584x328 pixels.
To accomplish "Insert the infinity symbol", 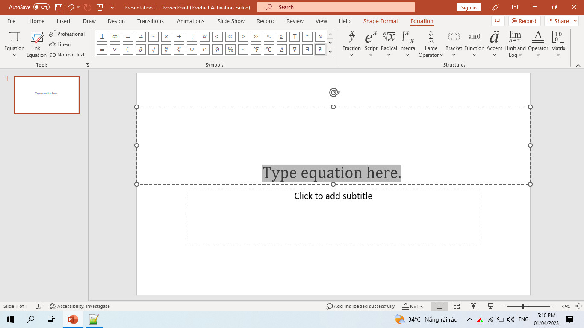I will (115, 37).
